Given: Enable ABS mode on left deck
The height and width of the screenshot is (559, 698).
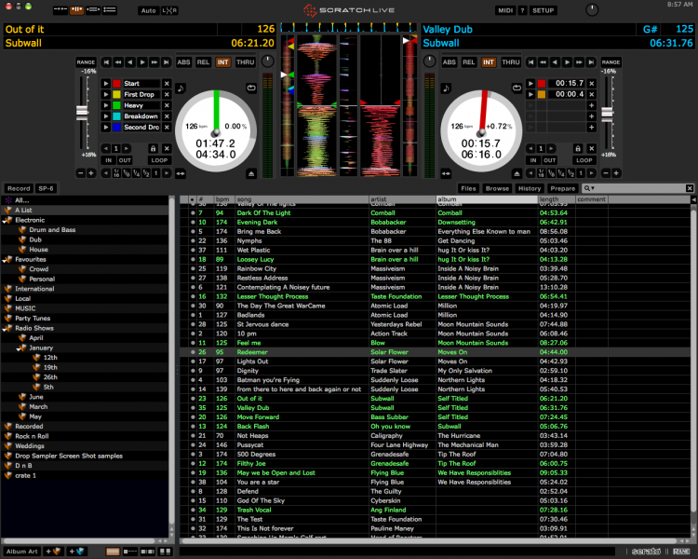Looking at the screenshot, I should 183,62.
